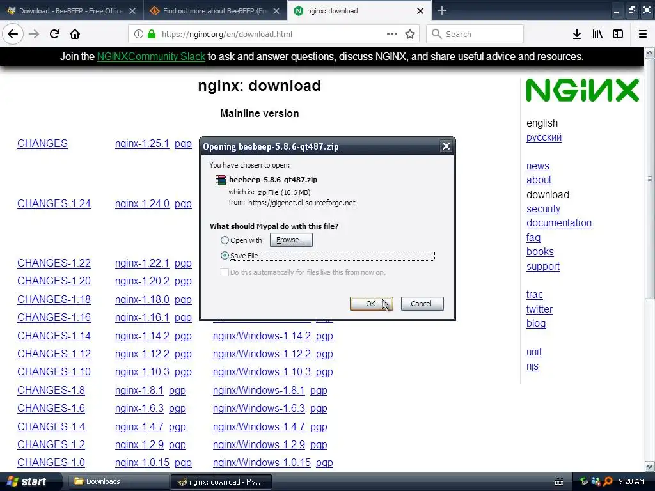The image size is (655, 491).
Task: Go back using the back arrow button
Action: 13,34
